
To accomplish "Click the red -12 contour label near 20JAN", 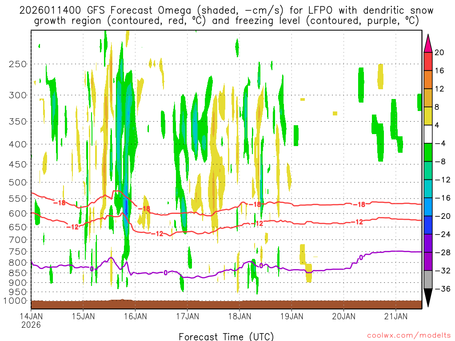I will click(x=357, y=222).
